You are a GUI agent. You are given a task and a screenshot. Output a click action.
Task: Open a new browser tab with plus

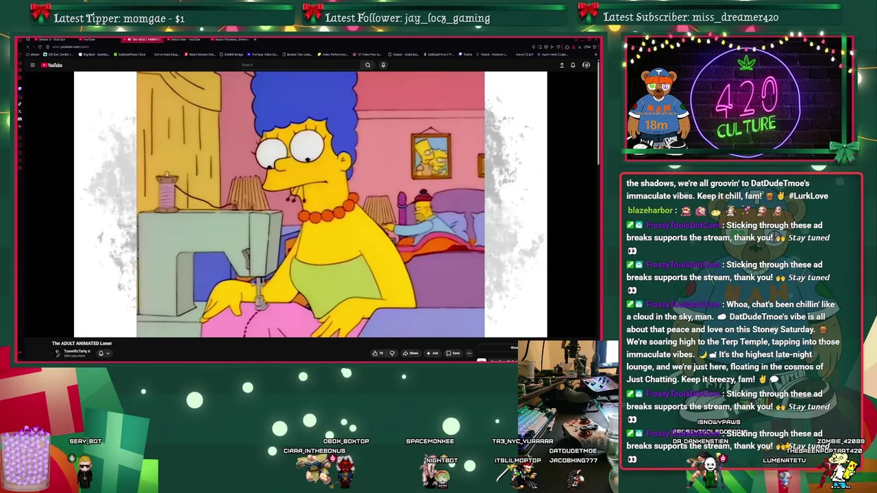pos(255,39)
